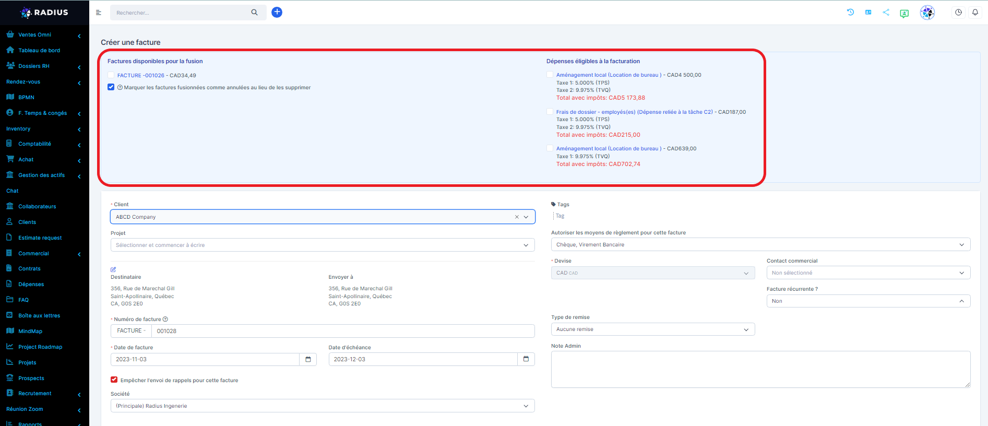Click the MindMap sidebar icon

click(x=10, y=331)
